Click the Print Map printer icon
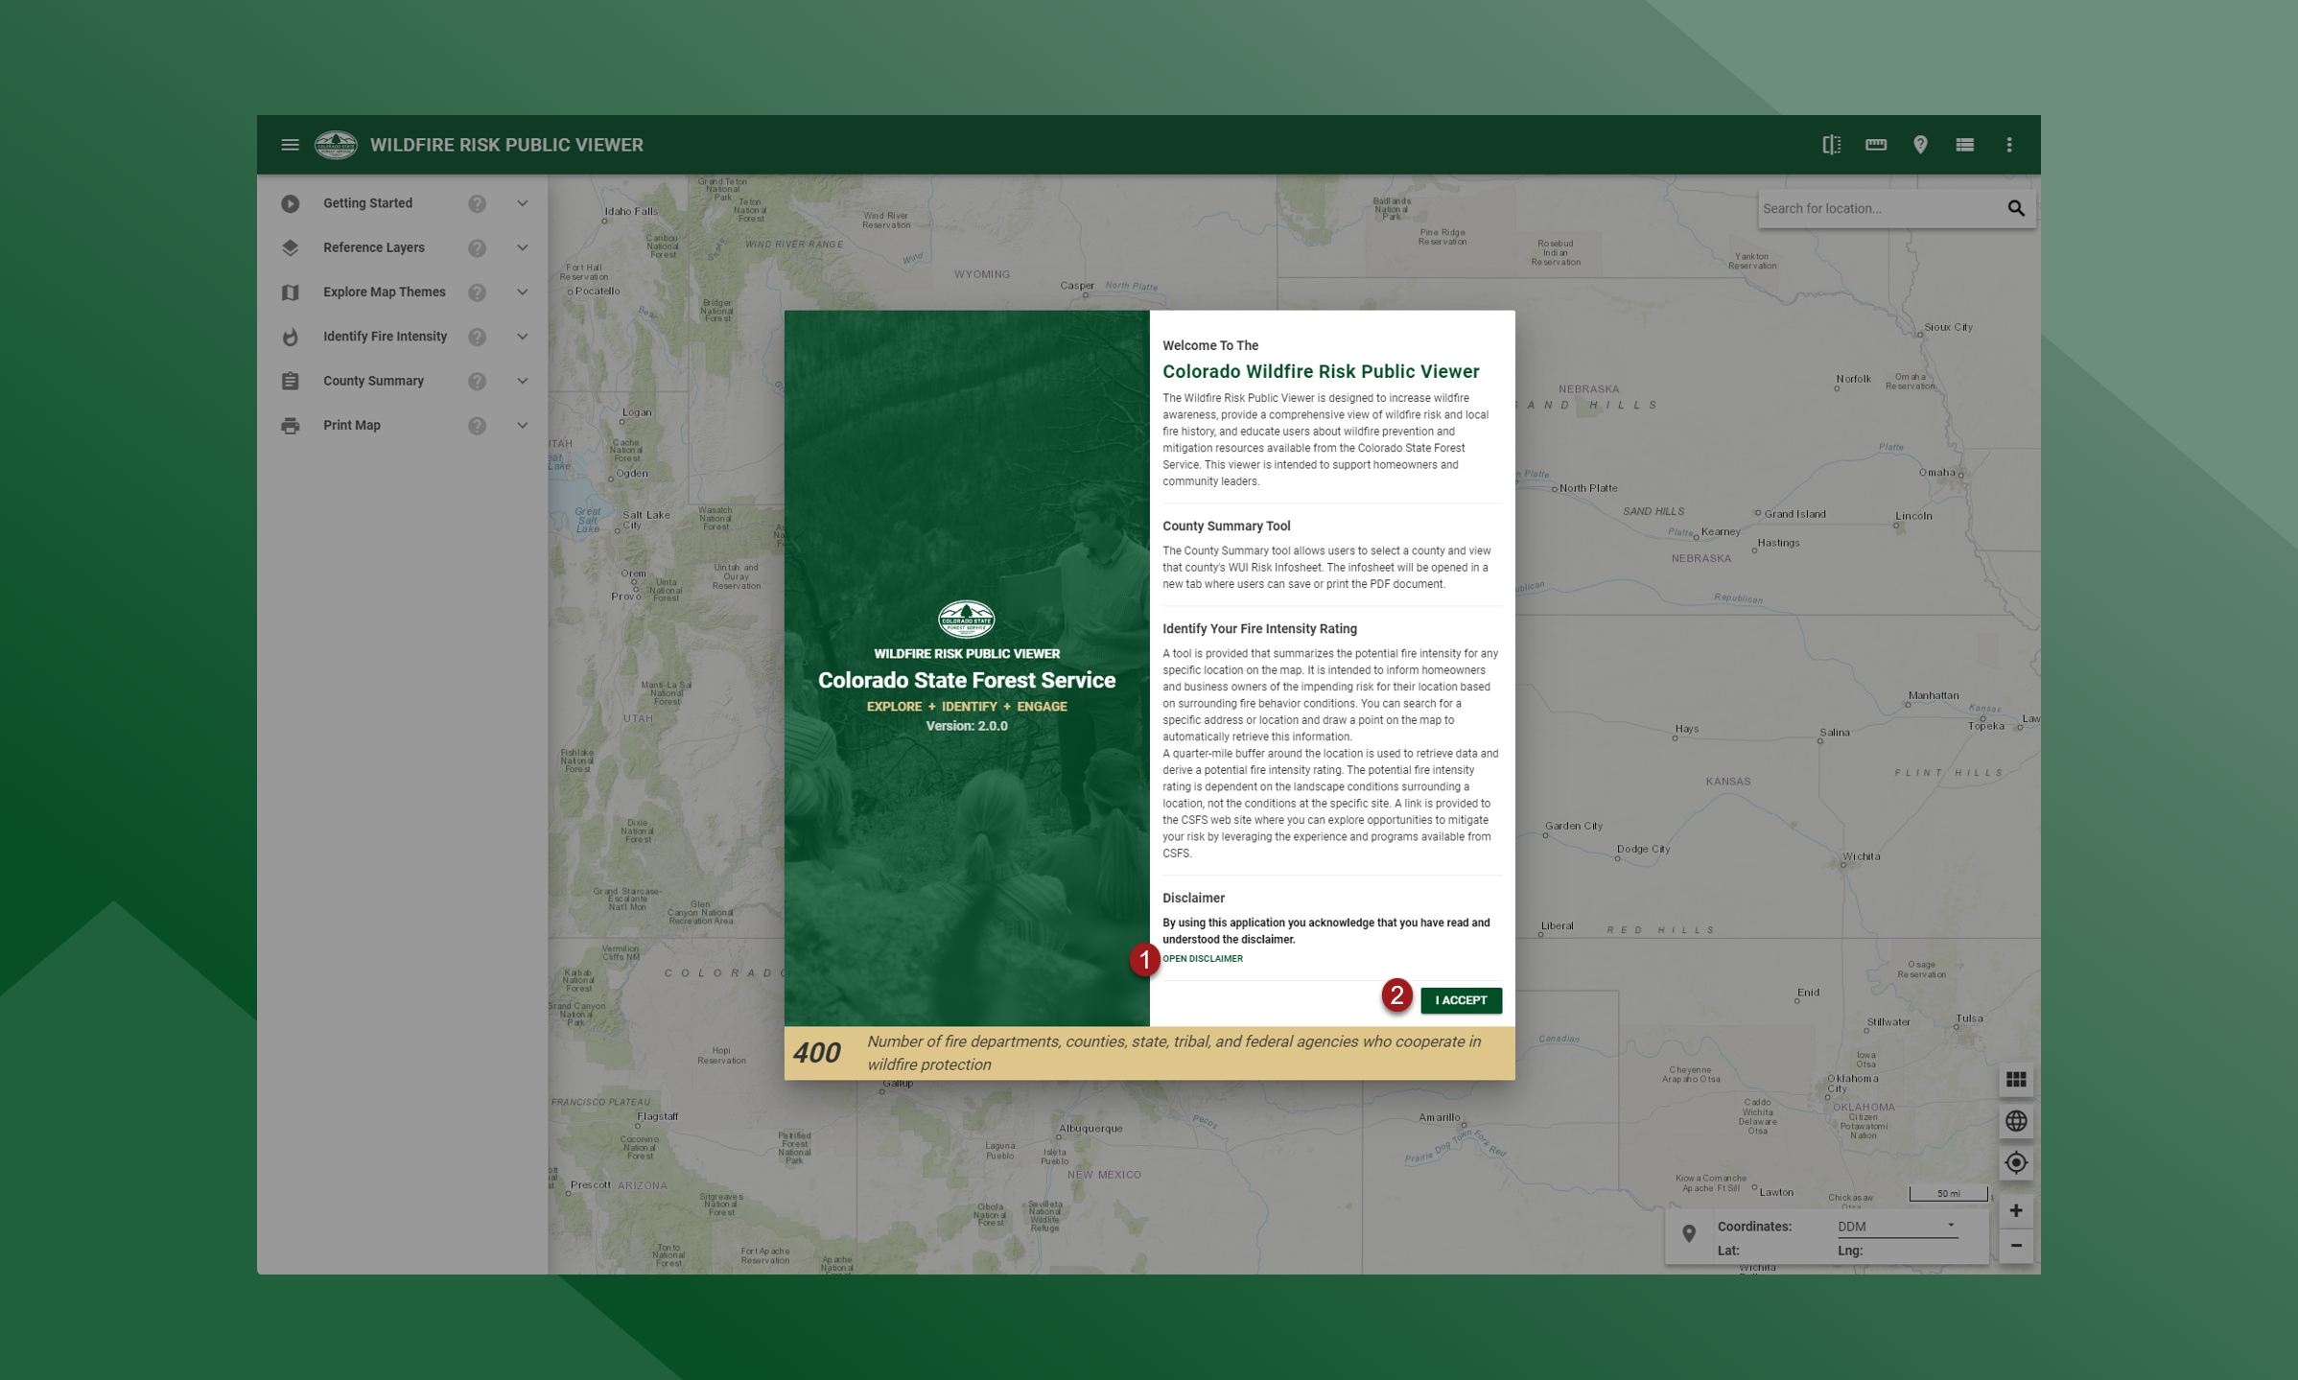This screenshot has height=1380, width=2298. (290, 426)
